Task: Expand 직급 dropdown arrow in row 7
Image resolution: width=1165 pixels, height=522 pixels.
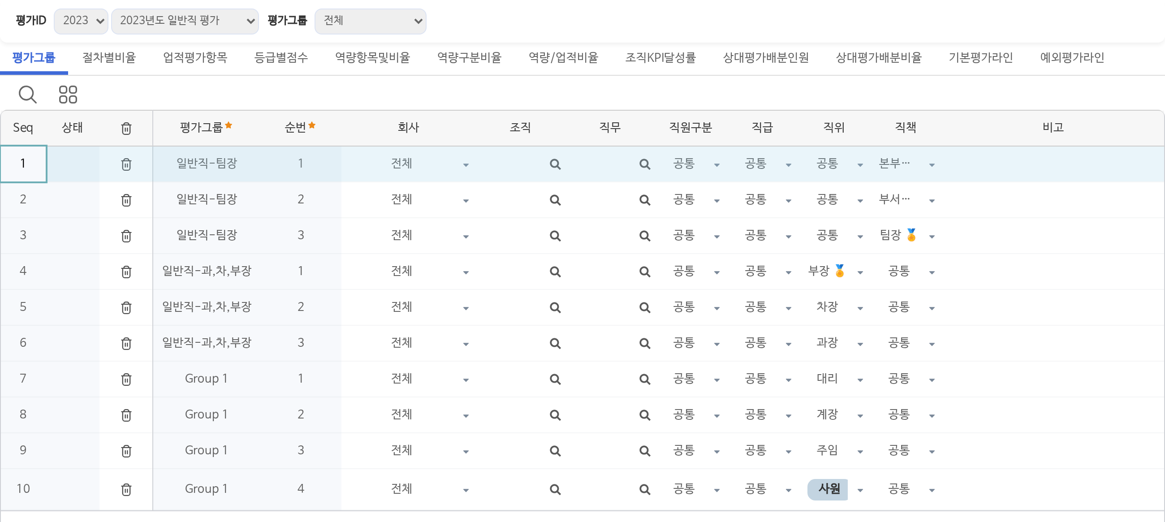Action: pos(788,380)
